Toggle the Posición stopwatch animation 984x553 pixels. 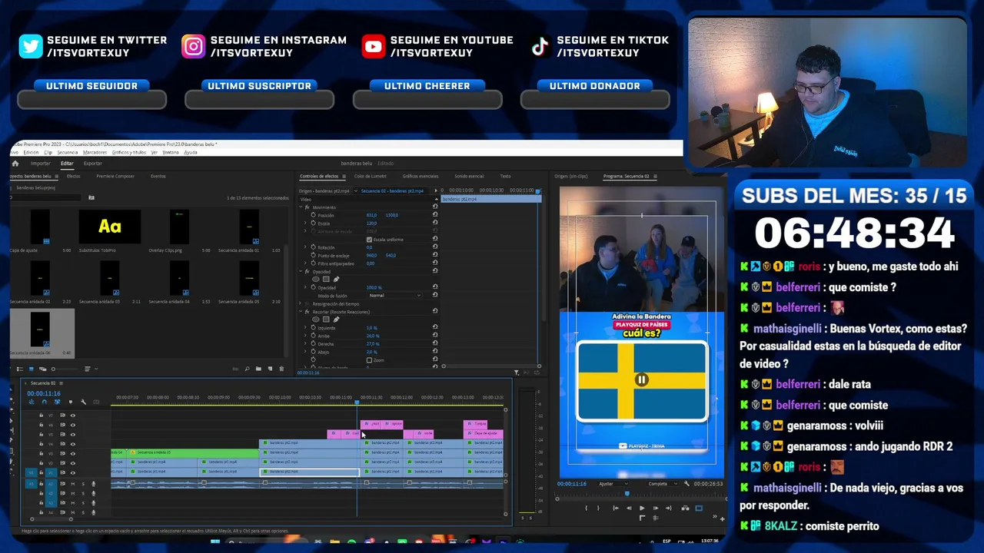click(x=314, y=215)
